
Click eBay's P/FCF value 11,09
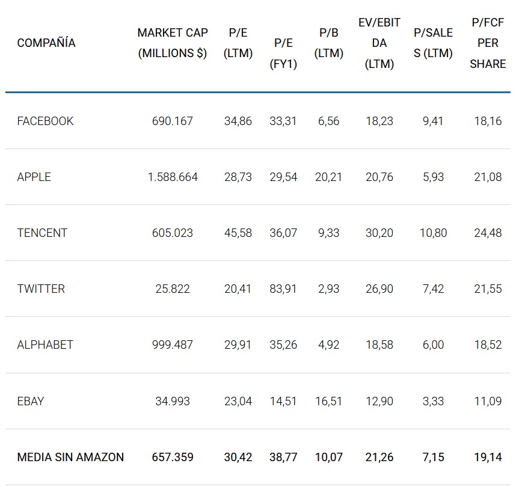[x=488, y=401]
